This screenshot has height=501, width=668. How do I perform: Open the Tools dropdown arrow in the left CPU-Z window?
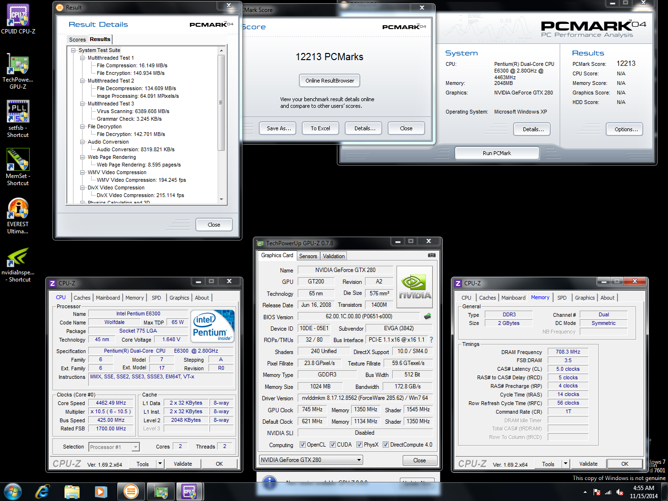(160, 464)
